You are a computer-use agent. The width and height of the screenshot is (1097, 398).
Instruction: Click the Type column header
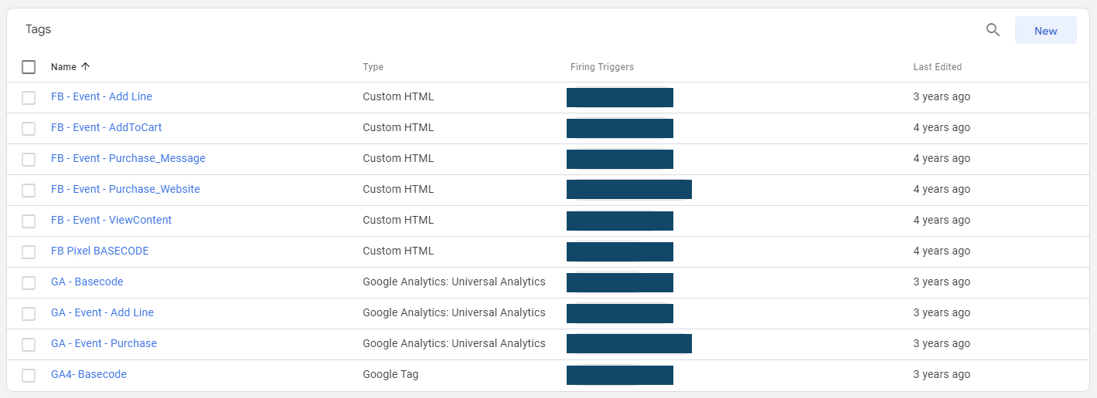(x=373, y=67)
